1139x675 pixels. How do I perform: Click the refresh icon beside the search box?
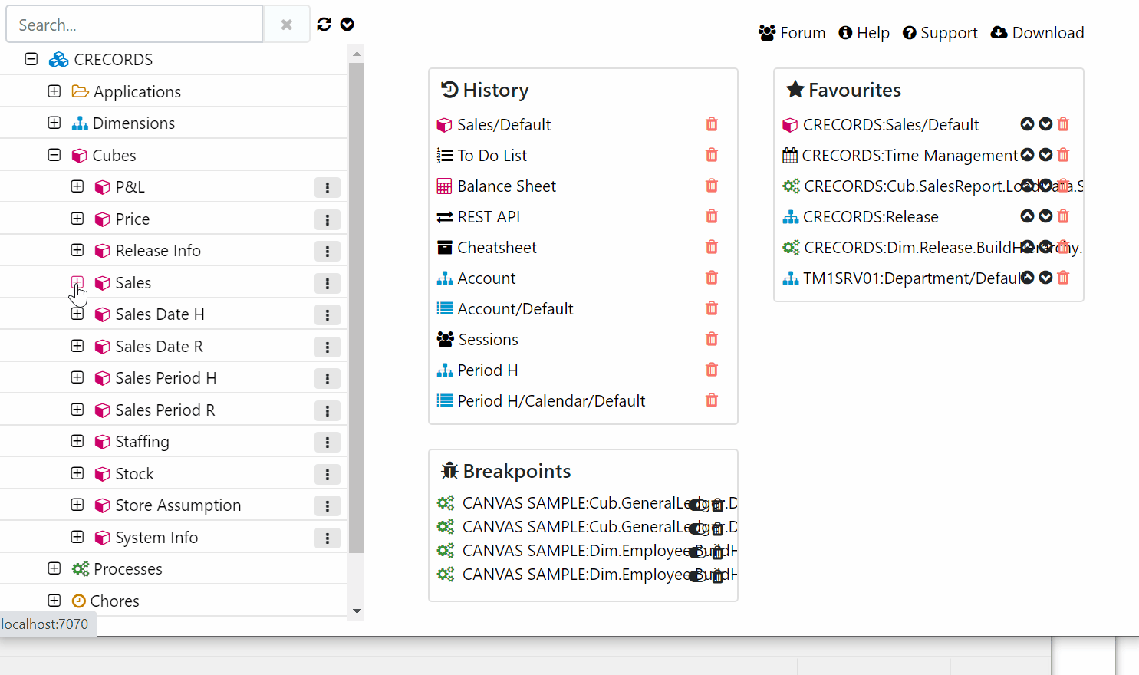tap(324, 25)
